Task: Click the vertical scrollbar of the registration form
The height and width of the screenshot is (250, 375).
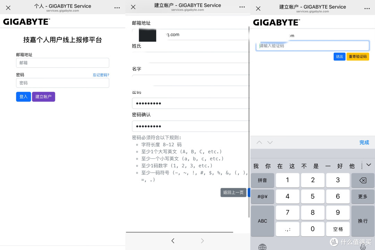Action: 249,122
